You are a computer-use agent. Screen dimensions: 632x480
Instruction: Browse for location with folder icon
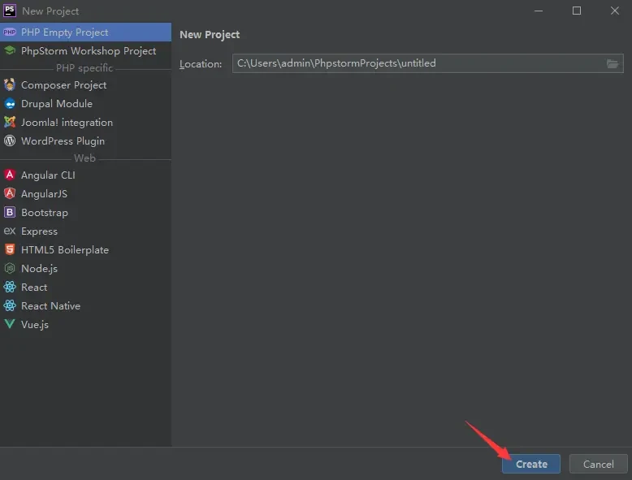click(x=613, y=63)
